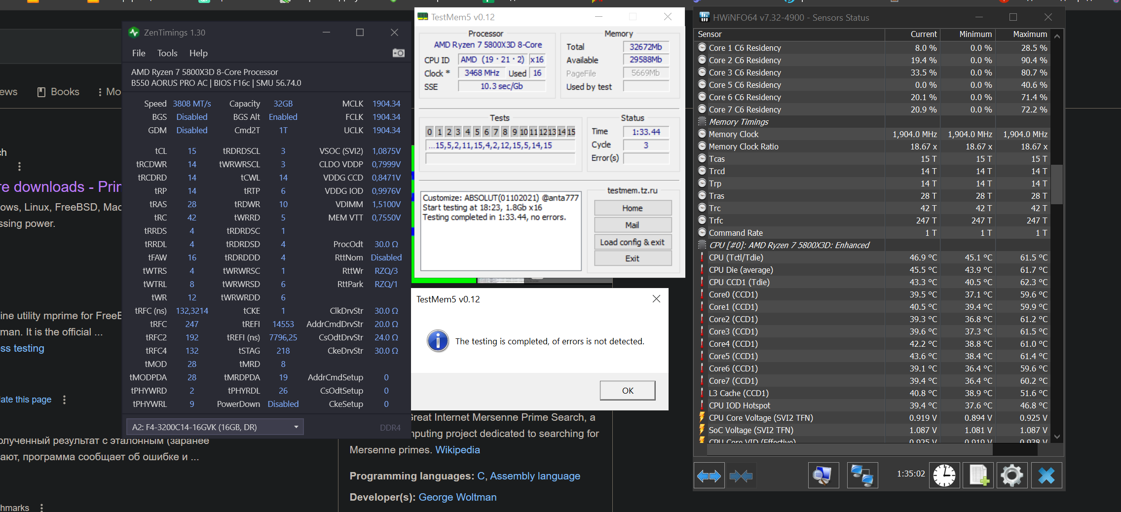Click the Memory Timings section icon

pos(702,122)
